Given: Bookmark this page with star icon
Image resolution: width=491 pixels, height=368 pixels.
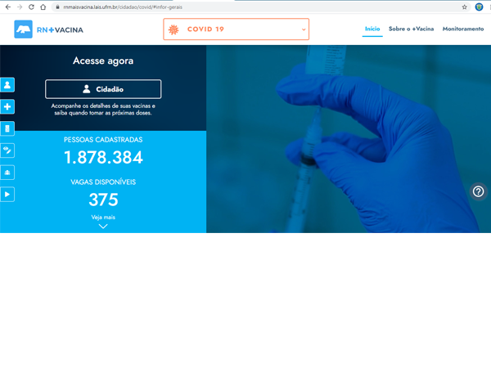Looking at the screenshot, I should pos(464,7).
